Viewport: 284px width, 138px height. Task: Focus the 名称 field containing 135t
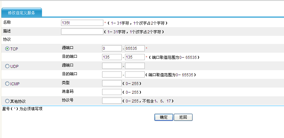click(82, 23)
